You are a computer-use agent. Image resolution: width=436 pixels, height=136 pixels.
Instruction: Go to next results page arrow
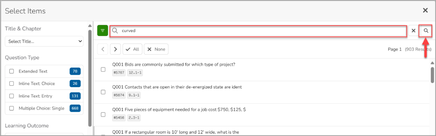tap(115, 49)
